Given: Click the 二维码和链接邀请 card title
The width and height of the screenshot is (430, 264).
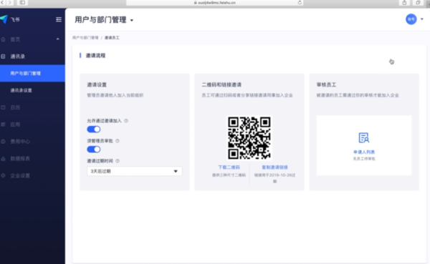Looking at the screenshot, I should (221, 84).
